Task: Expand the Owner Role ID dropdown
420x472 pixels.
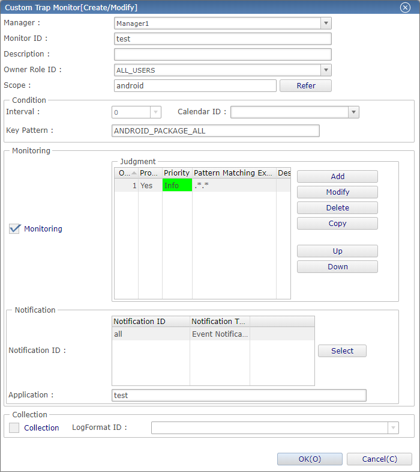Action: [326, 70]
